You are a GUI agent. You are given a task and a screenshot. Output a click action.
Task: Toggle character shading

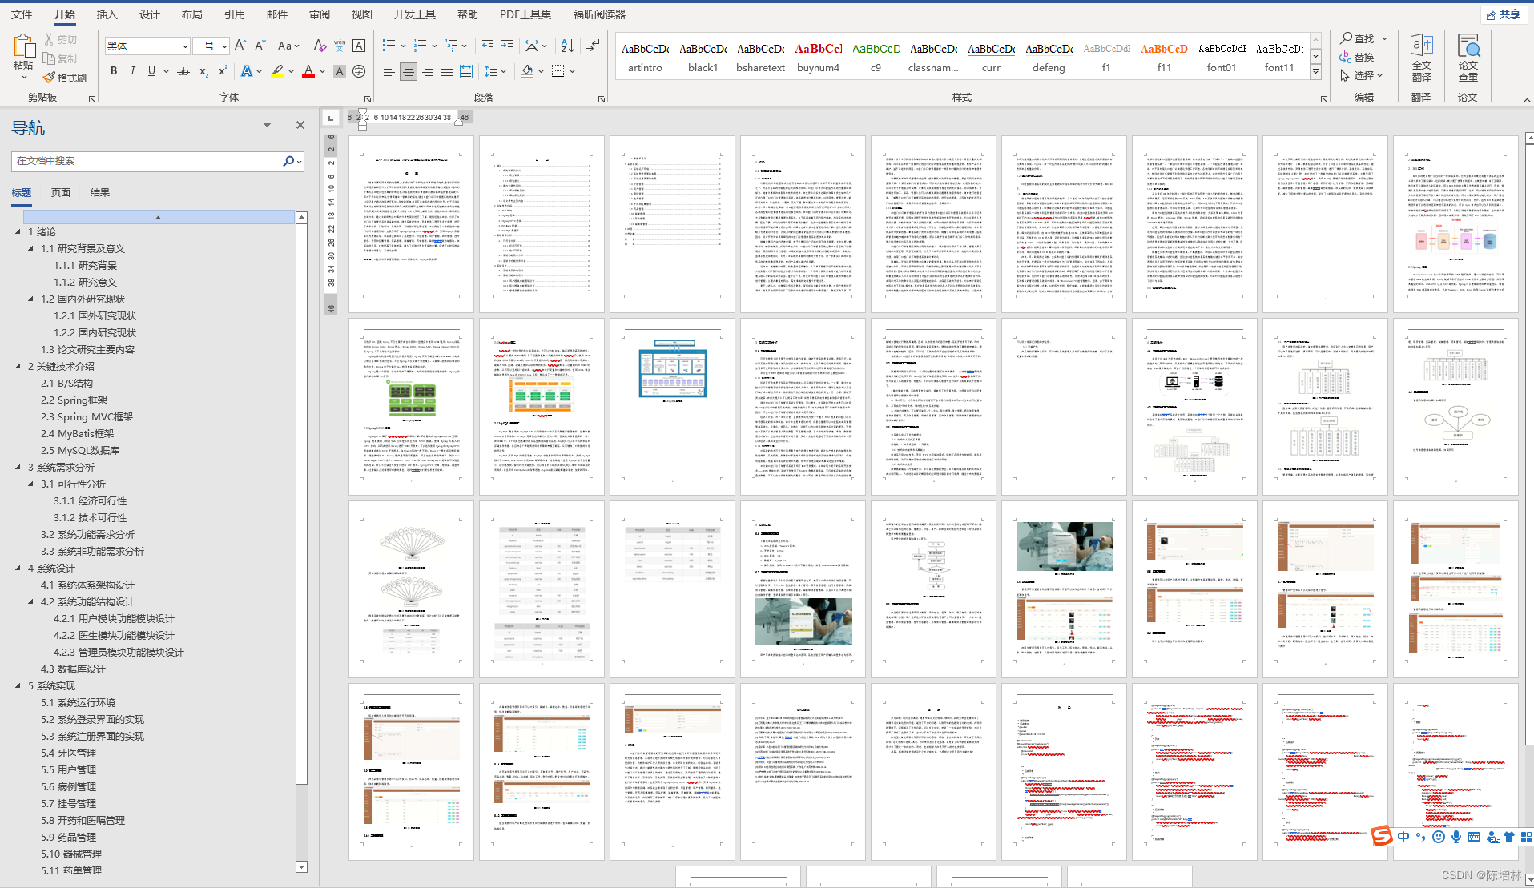(340, 71)
